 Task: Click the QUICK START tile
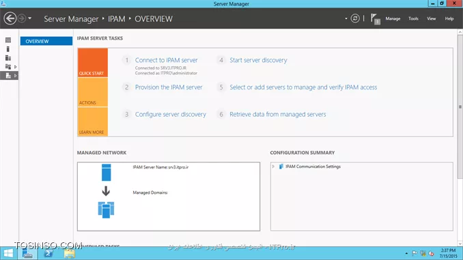pyautogui.click(x=93, y=63)
